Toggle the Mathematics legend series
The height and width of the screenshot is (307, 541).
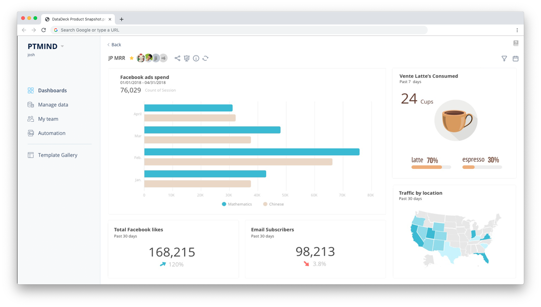pyautogui.click(x=237, y=204)
